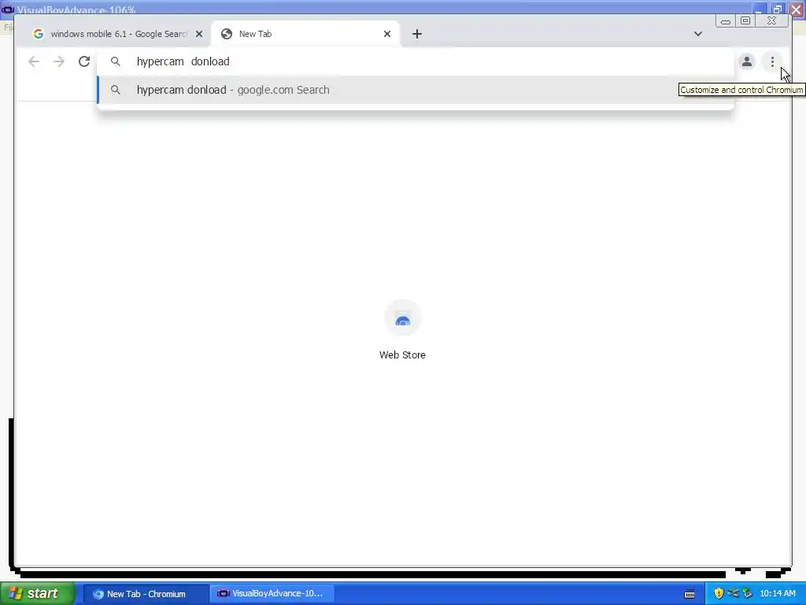Screen dimensions: 806x605
Task: Close the Chromium window
Action: click(x=771, y=21)
